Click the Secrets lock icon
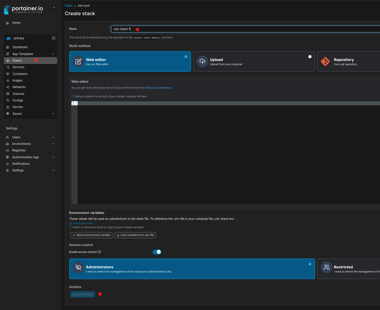The height and width of the screenshot is (310, 380). click(8, 107)
